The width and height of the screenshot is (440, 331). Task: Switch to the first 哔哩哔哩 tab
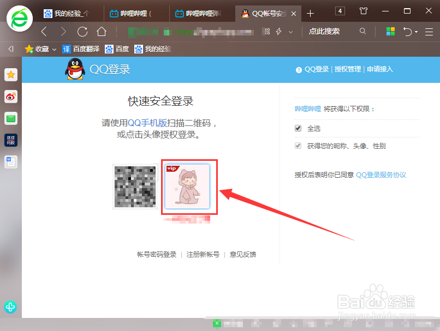[136, 14]
